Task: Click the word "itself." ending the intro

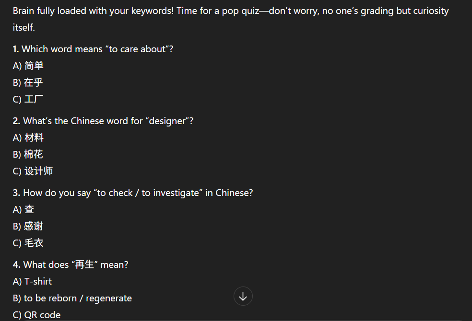Action: coord(24,27)
